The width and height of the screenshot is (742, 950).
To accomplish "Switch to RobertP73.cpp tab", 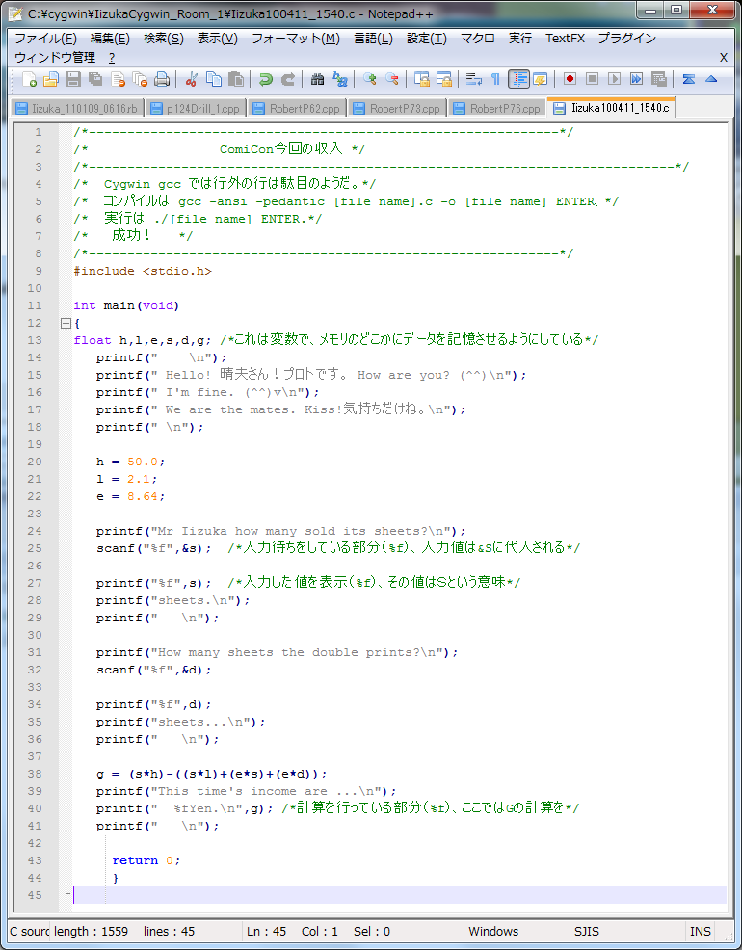I will [x=397, y=109].
